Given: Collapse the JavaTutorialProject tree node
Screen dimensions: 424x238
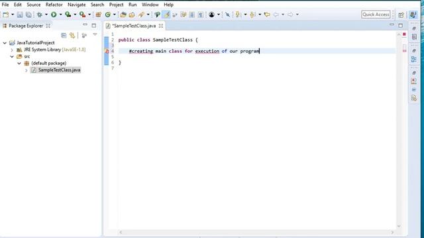Looking at the screenshot, I should click(5, 43).
